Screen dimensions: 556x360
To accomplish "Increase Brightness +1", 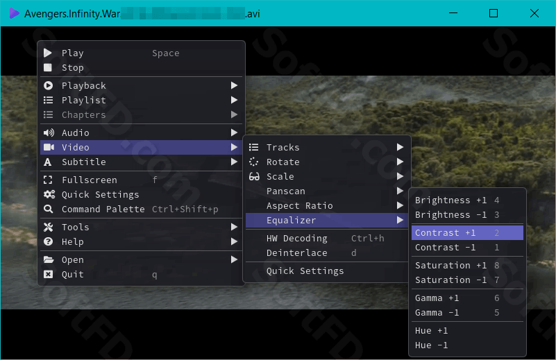I will coord(467,200).
